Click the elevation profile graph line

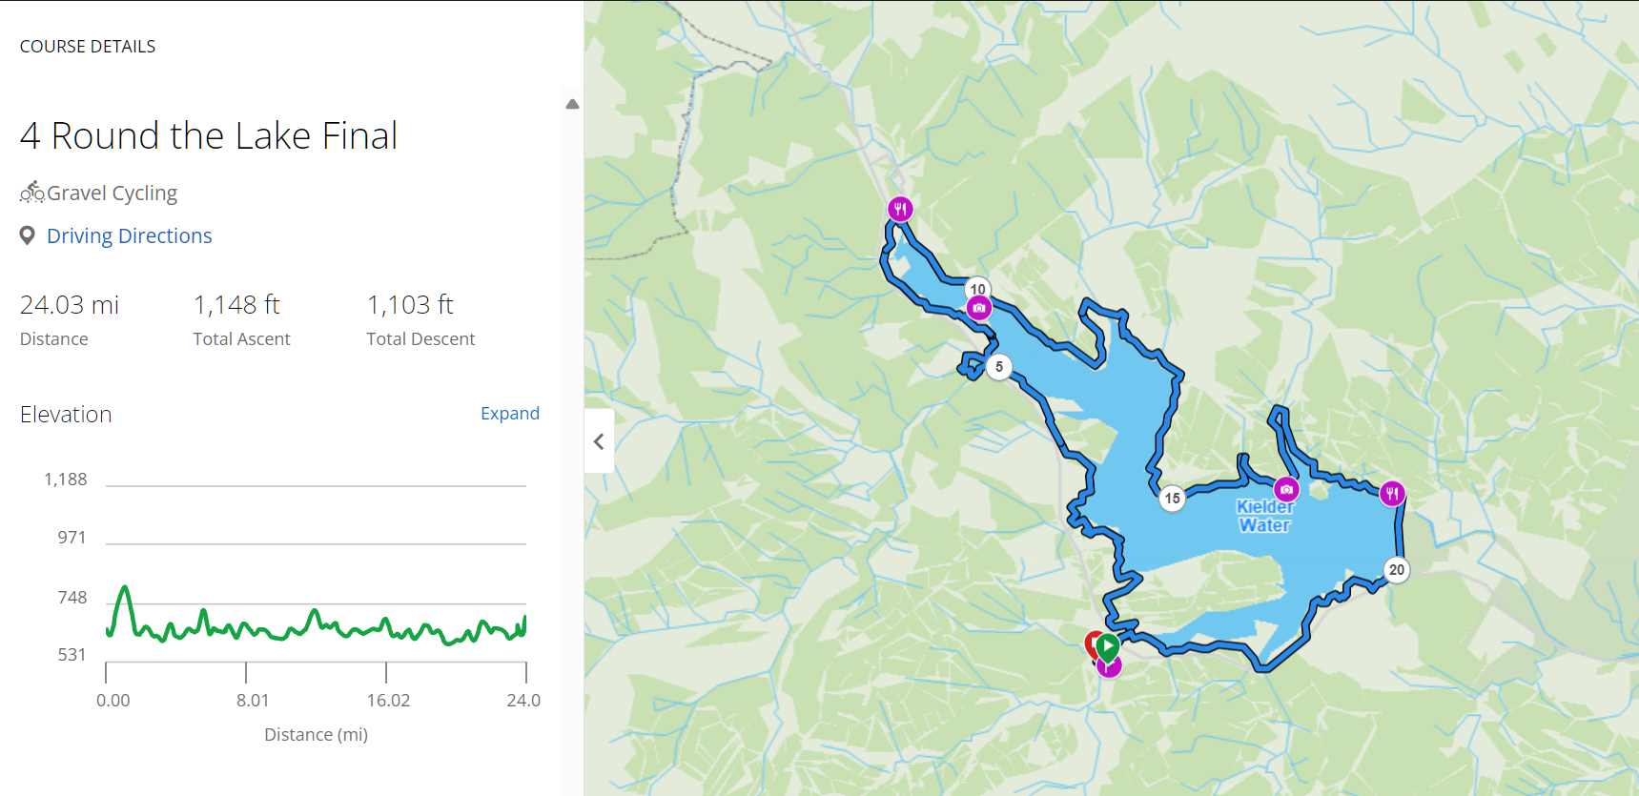[315, 629]
